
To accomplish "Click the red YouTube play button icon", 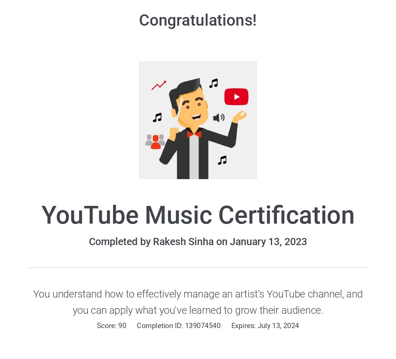I will coord(236,97).
